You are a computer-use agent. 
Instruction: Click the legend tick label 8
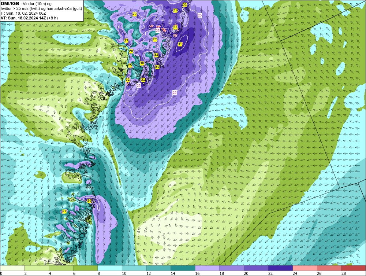tap(98, 273)
